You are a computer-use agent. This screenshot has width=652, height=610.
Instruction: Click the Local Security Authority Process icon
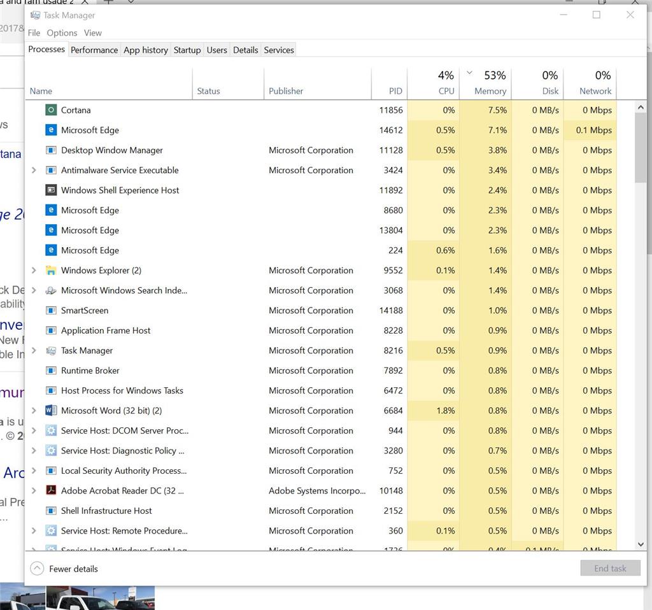(x=51, y=471)
